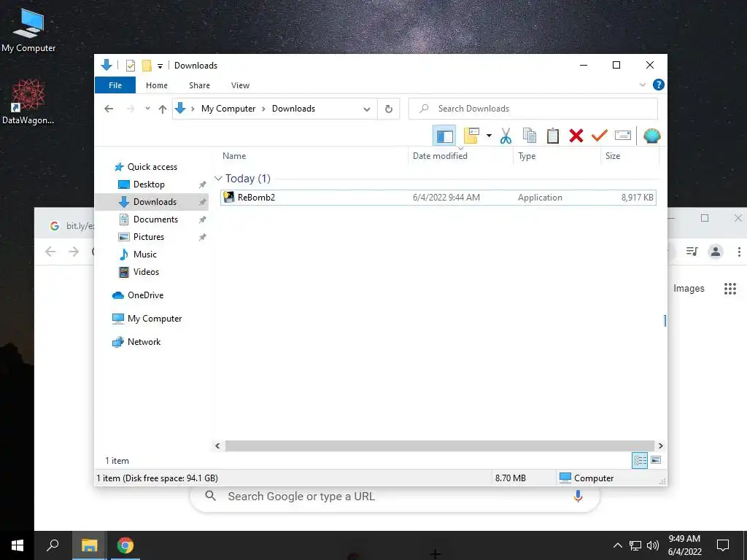Click the Chrome taskbar icon
Viewport: 747px width, 560px height.
(x=125, y=545)
